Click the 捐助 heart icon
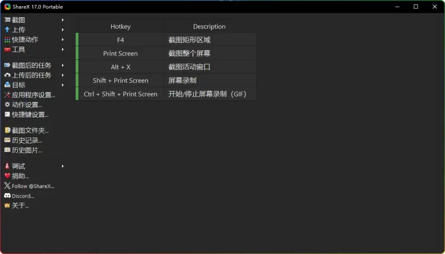 [x=7, y=176]
